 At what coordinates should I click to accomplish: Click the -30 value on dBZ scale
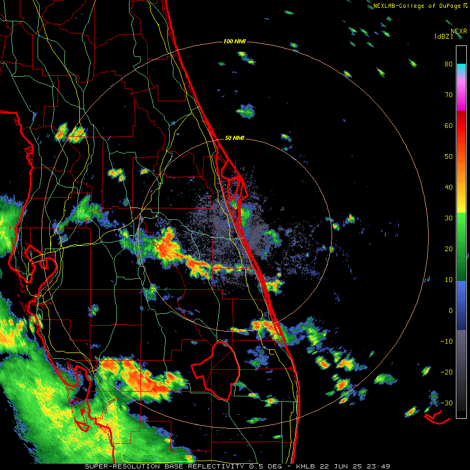click(x=446, y=403)
